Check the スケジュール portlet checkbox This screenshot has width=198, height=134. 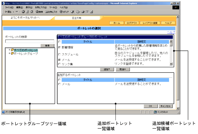pyautogui.click(x=59, y=54)
